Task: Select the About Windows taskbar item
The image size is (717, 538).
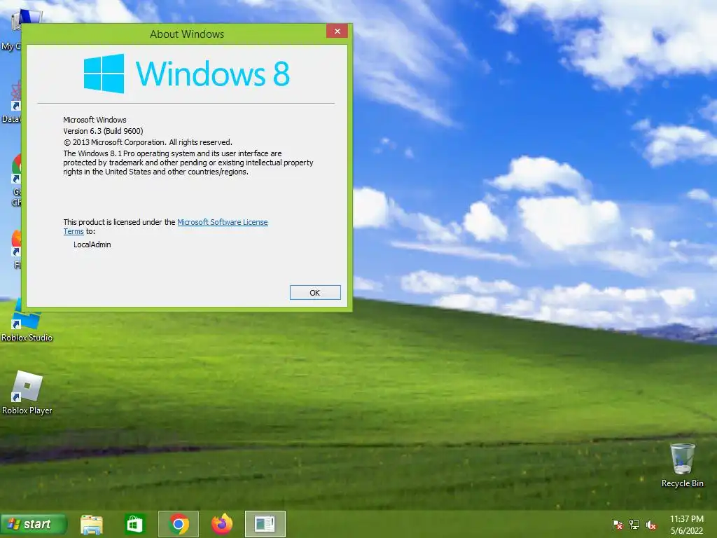Action: pyautogui.click(x=265, y=524)
